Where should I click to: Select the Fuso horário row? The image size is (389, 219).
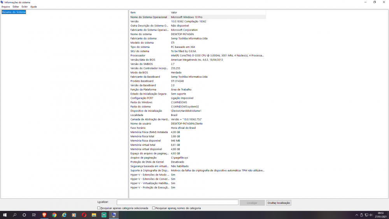(198, 128)
